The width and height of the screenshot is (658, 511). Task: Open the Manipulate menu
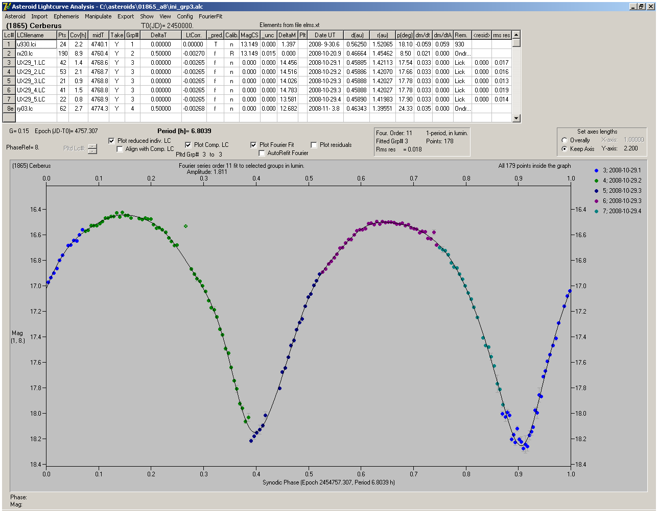[98, 16]
